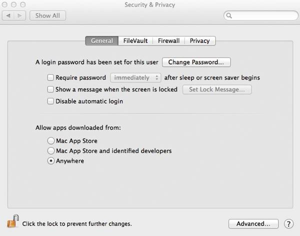Switch to the Privacy tab

point(199,40)
